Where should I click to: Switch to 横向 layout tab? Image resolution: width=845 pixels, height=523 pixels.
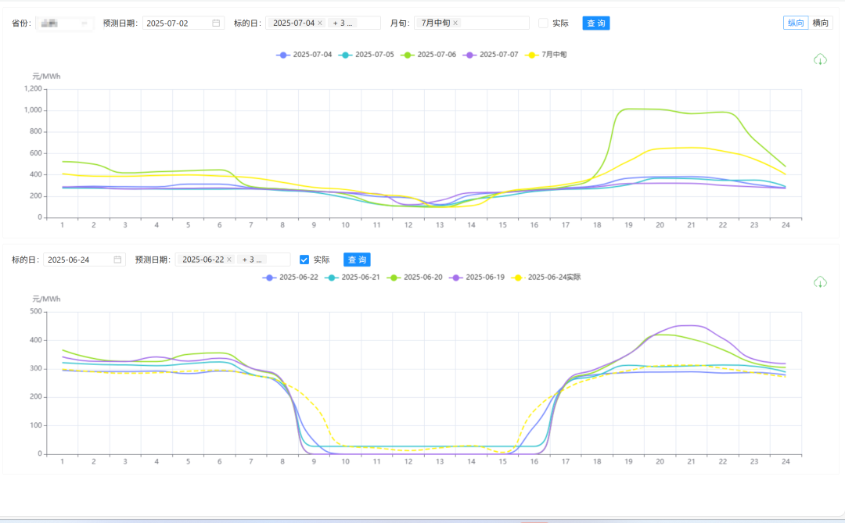[820, 23]
